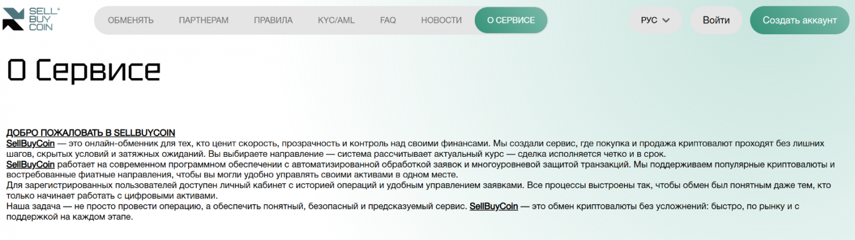Click the О Сервисе page title
855x240 pixels.
click(84, 71)
